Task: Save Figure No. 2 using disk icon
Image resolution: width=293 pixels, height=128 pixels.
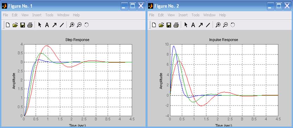Action: click(x=169, y=25)
